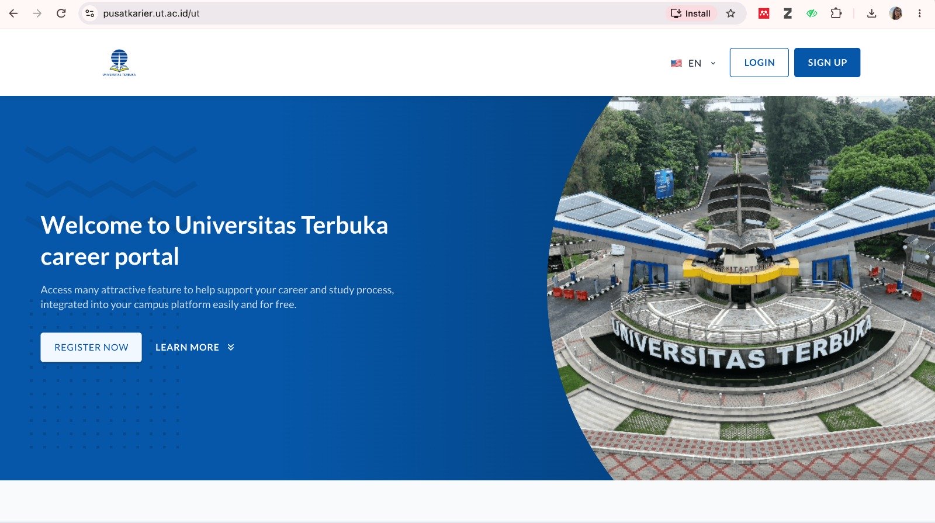Open the Chrome three-dot menu
This screenshot has height=523, width=935.
coord(919,13)
